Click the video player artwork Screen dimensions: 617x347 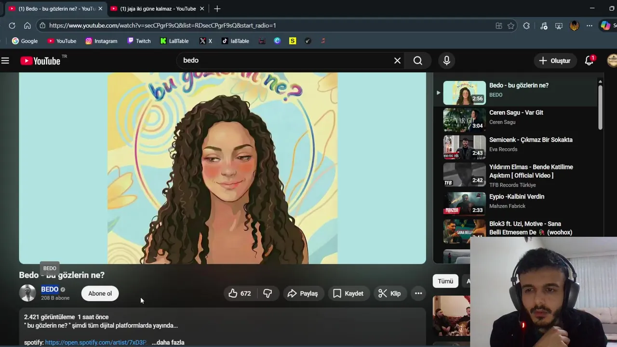(x=222, y=168)
